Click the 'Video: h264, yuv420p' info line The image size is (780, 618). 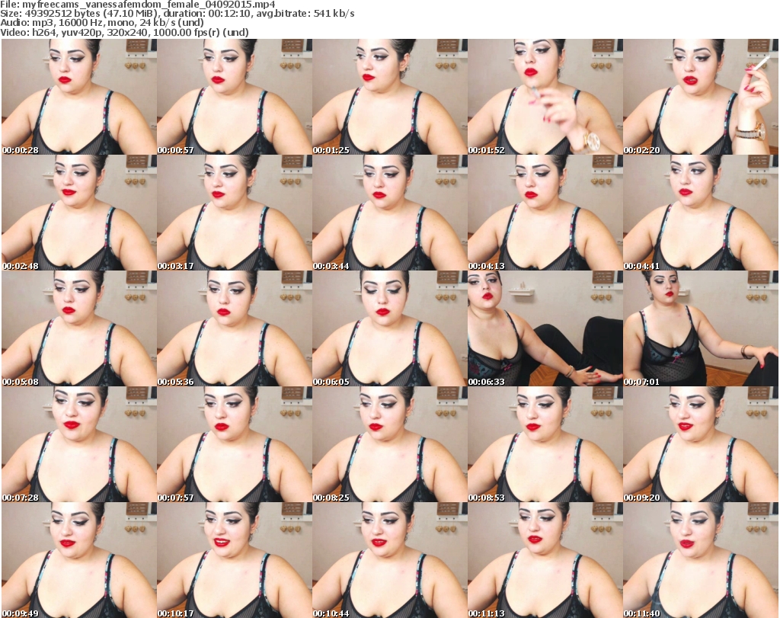pyautogui.click(x=124, y=32)
